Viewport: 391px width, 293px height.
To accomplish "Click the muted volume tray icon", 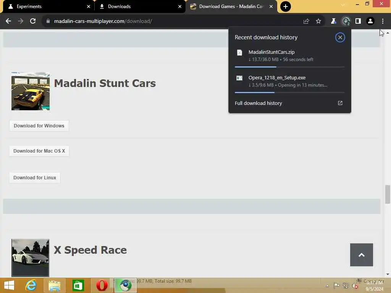I will tap(355, 286).
